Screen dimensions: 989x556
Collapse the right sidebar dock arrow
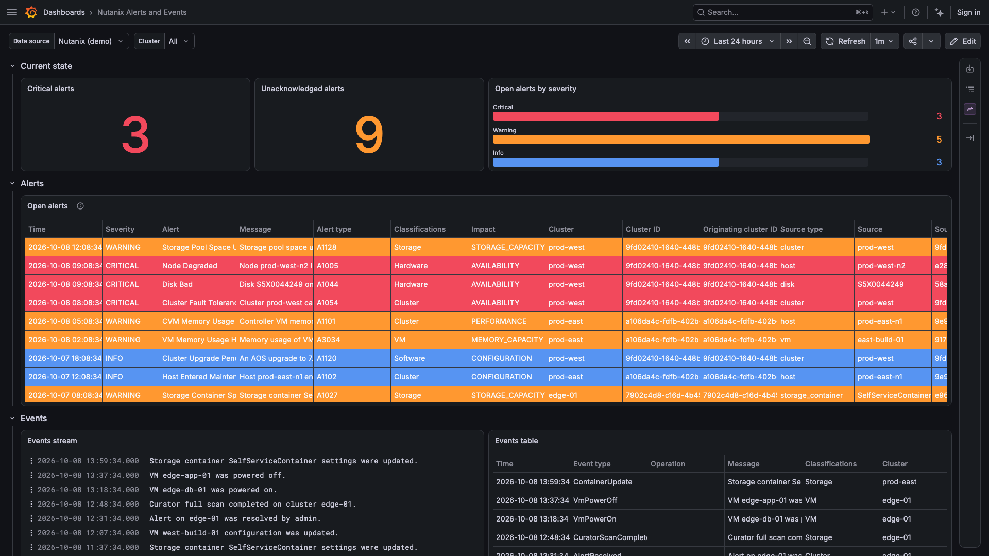click(x=970, y=138)
